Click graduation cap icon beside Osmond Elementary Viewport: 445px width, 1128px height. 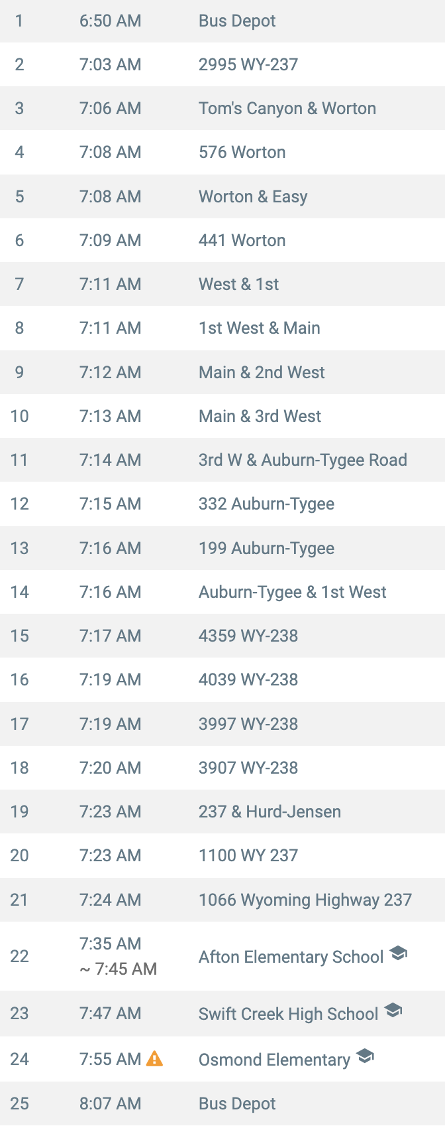click(365, 1056)
